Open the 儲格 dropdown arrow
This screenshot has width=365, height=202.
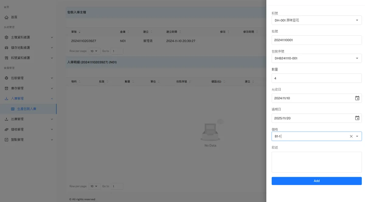pyautogui.click(x=357, y=136)
